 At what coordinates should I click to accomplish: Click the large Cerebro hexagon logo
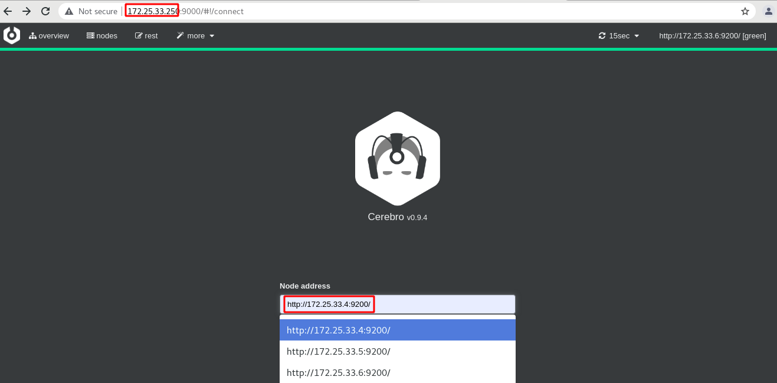pyautogui.click(x=398, y=158)
